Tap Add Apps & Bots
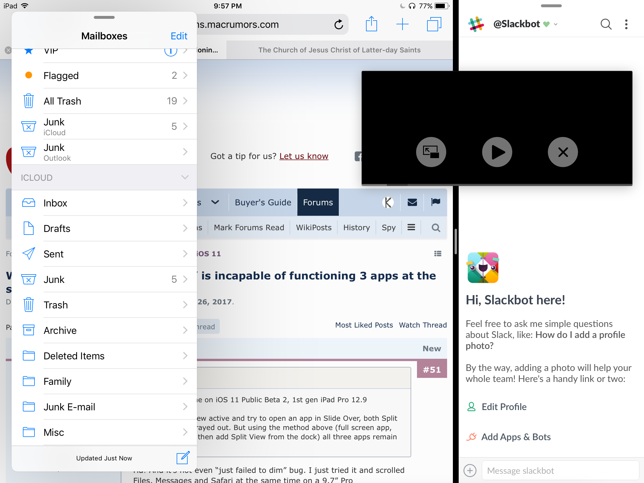This screenshot has width=644, height=483. click(508, 437)
